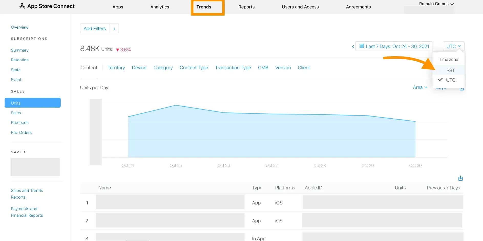Screen dimensions: 483x241
Task: Select table row 1 for the iOS App
Action: pos(271,203)
